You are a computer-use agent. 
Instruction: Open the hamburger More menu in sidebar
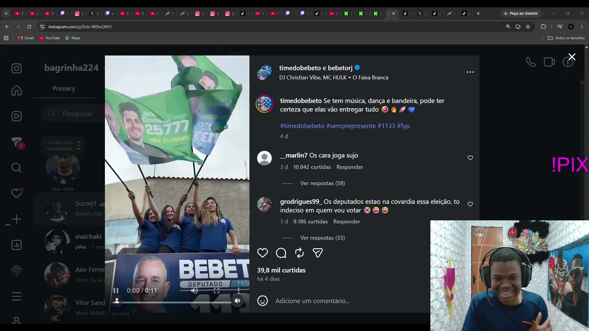click(17, 297)
